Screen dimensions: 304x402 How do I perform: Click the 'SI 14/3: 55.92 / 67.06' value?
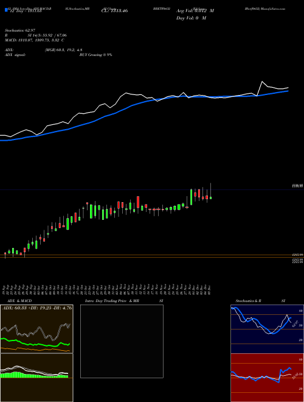[x=47, y=35]
